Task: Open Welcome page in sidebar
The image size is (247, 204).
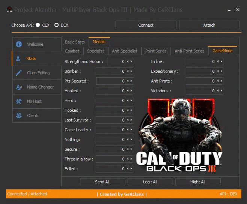Action: click(37, 44)
